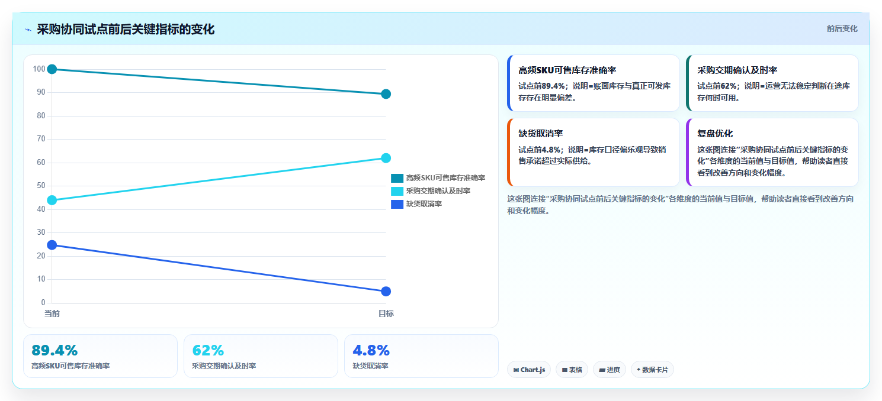Viewport: 882px width, 401px height.
Task: Click the 数据卡片 tag button
Action: (652, 370)
